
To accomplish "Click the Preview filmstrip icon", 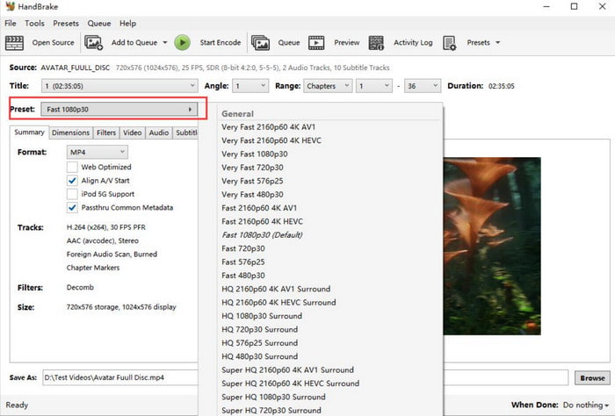I will [x=316, y=43].
